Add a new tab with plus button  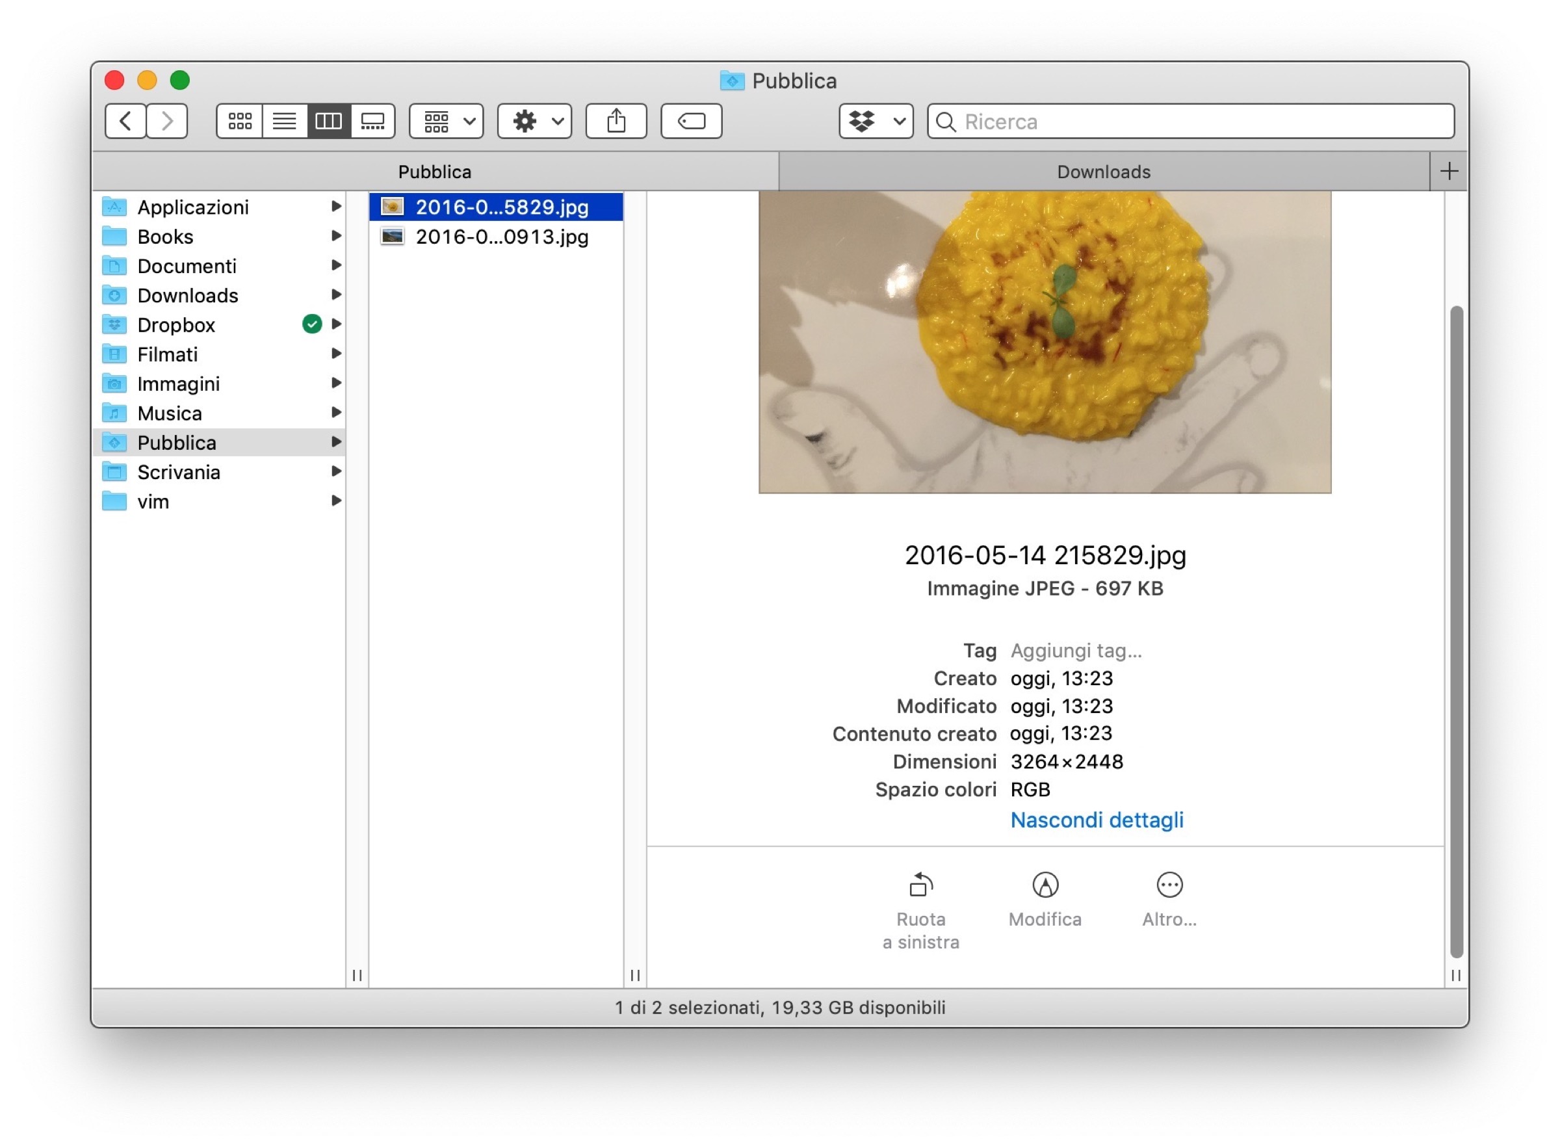[x=1449, y=172]
